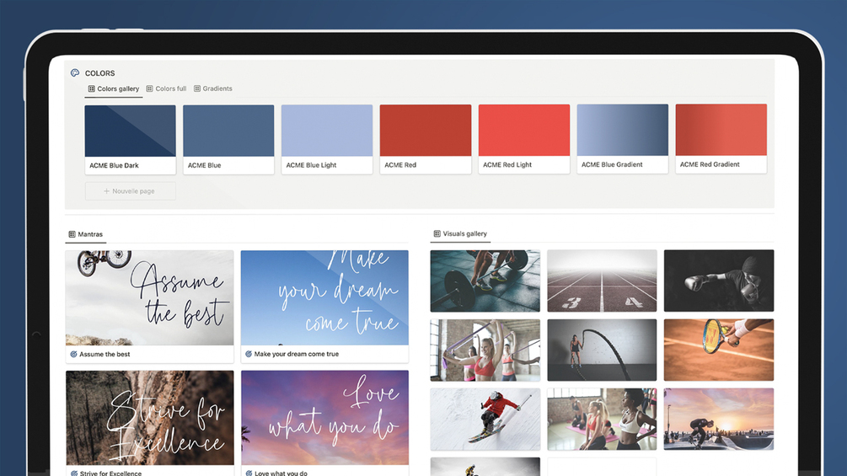This screenshot has height=476, width=847.
Task: Open the Assume the best mantra image
Action: coord(150,298)
